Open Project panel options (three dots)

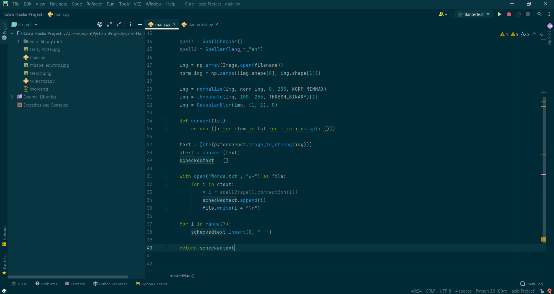(131, 24)
